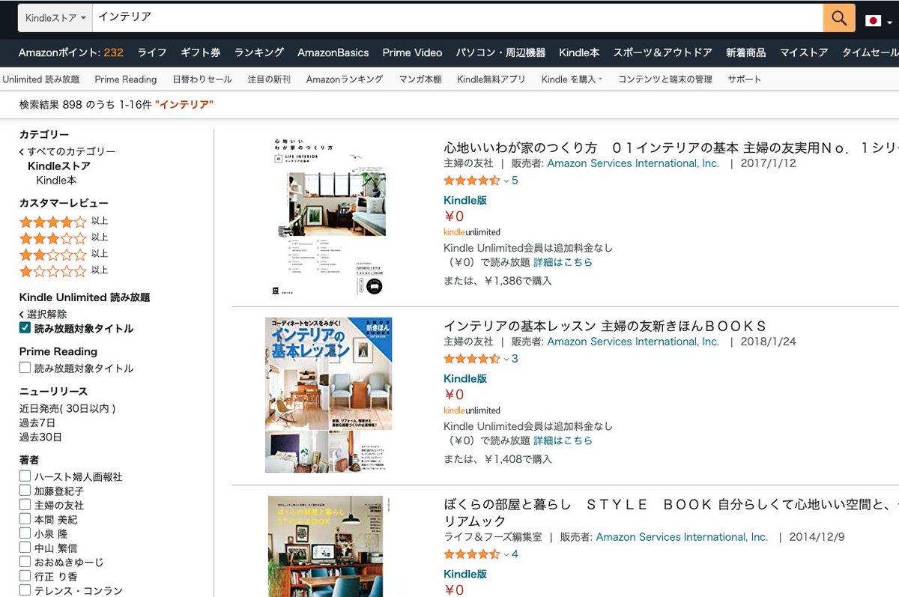Open ぼくらの部屋と暮らし STYLE BOOK cover
The width and height of the screenshot is (899, 597).
(325, 546)
